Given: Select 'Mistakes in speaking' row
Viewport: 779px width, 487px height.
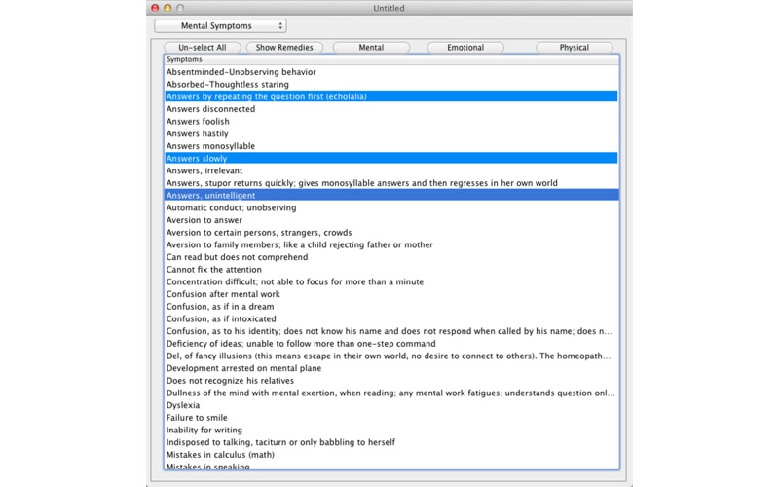Looking at the screenshot, I should point(391,466).
